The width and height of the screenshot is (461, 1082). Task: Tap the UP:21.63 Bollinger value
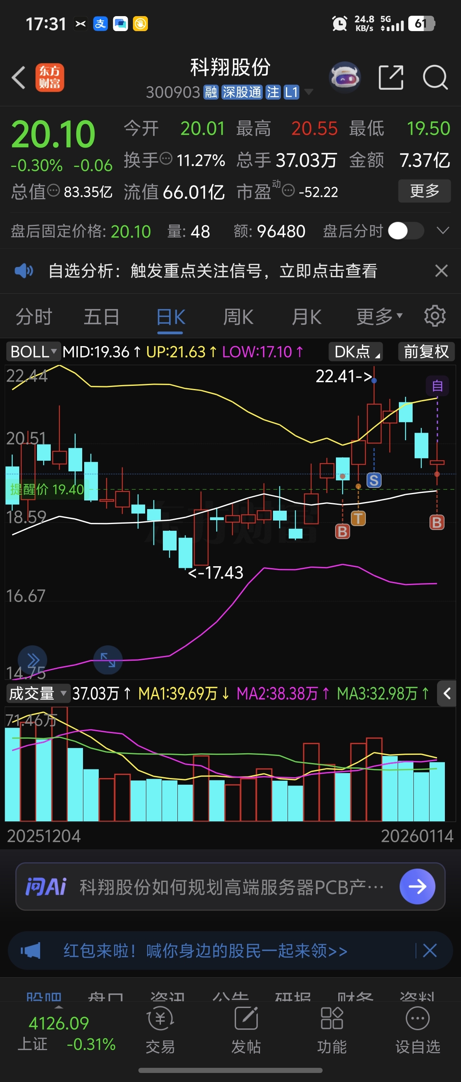(x=181, y=352)
